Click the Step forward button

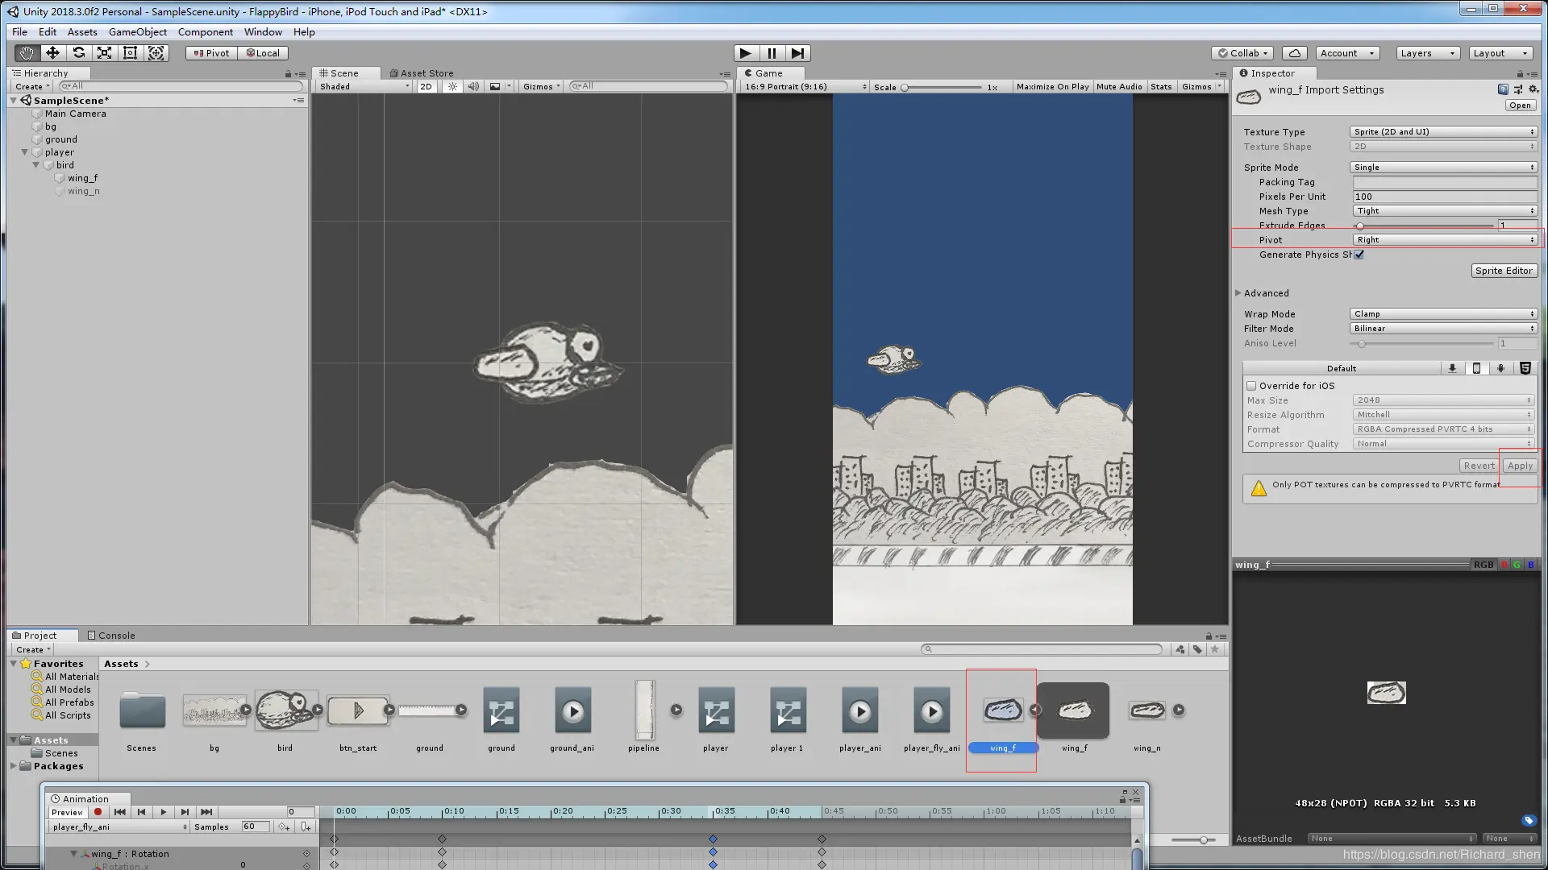797,53
